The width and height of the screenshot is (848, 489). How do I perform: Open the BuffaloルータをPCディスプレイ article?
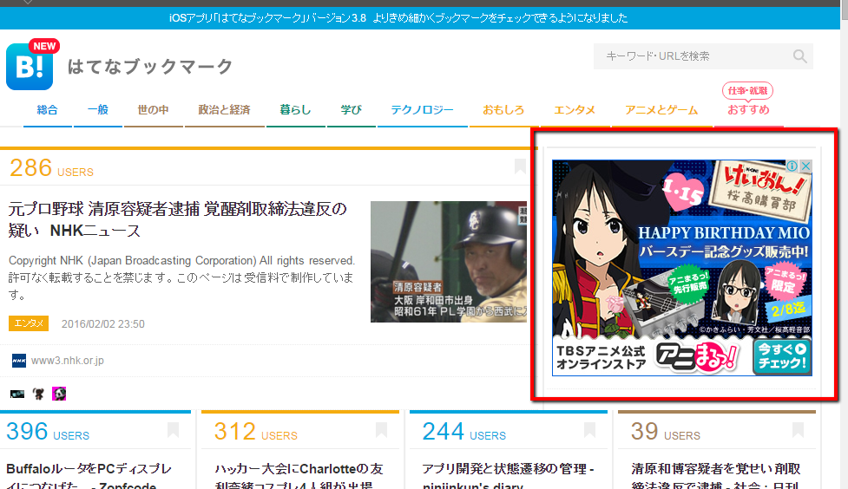tap(89, 475)
